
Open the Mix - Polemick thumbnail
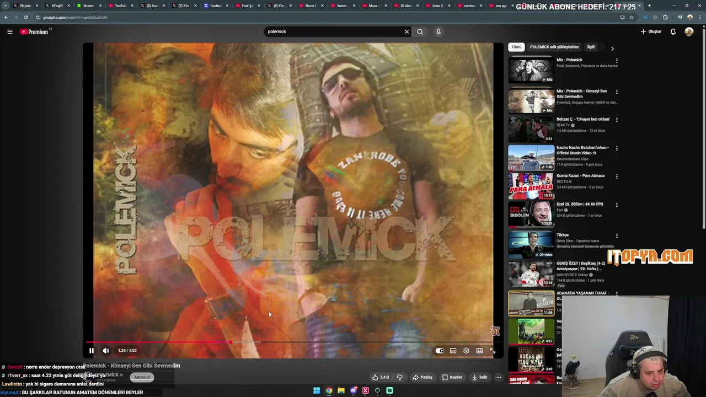point(531,70)
